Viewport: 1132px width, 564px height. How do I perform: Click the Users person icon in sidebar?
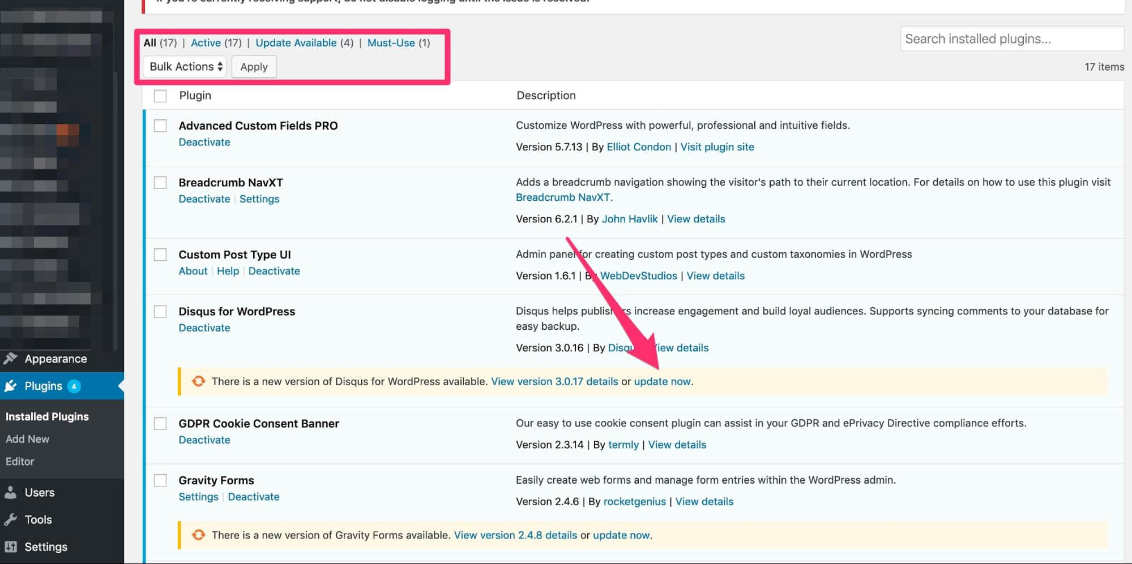click(10, 492)
